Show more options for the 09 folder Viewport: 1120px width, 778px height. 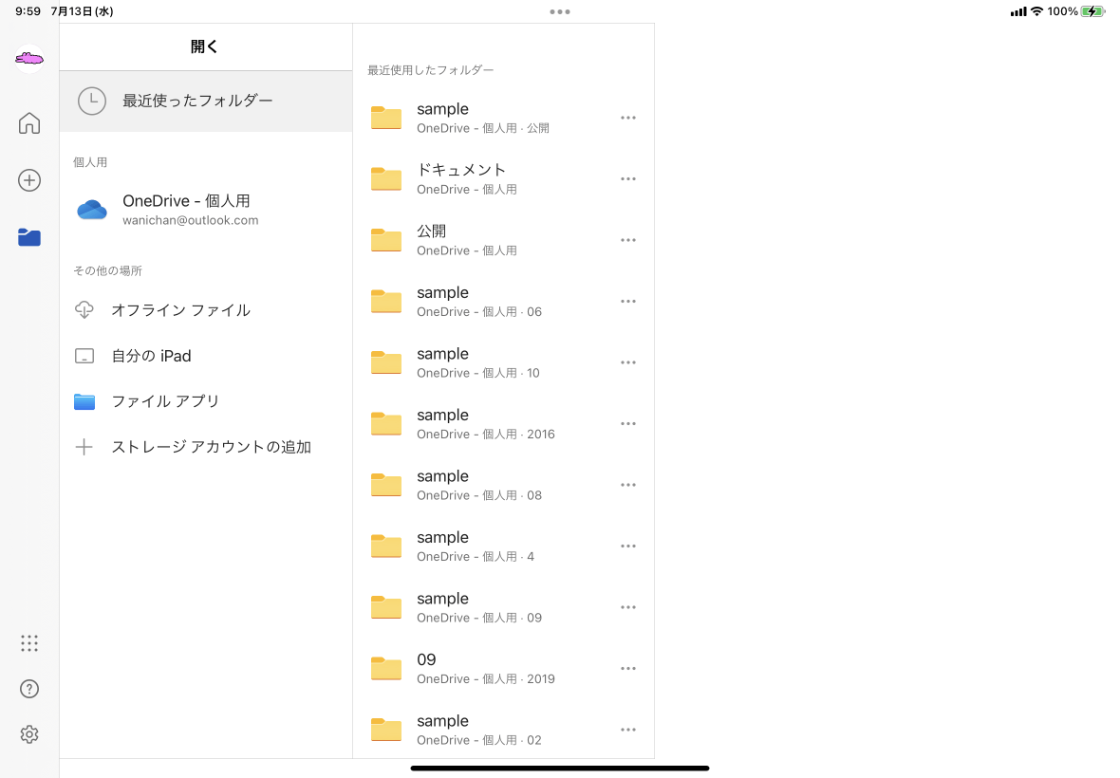pyautogui.click(x=627, y=668)
